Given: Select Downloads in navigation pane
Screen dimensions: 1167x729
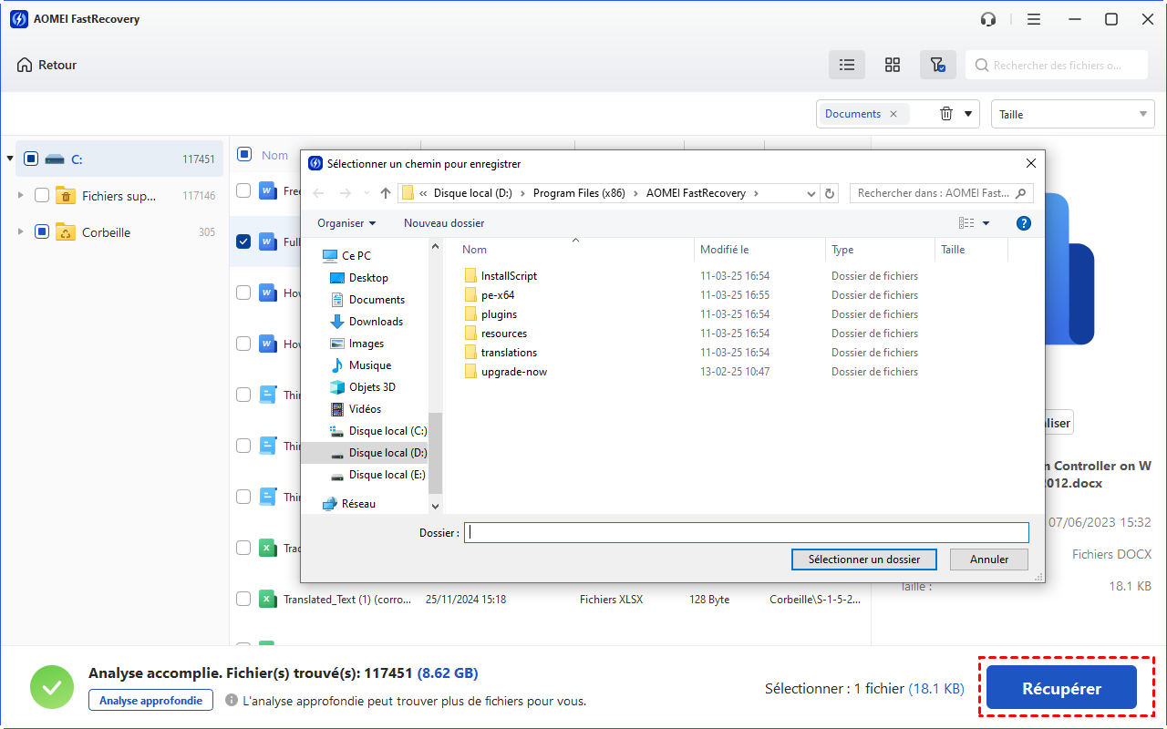Looking at the screenshot, I should click(376, 322).
